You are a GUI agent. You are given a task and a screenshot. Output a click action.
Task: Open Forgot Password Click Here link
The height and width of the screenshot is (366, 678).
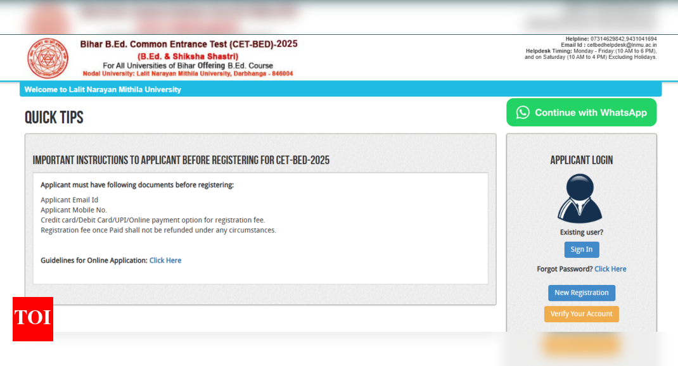coord(610,268)
